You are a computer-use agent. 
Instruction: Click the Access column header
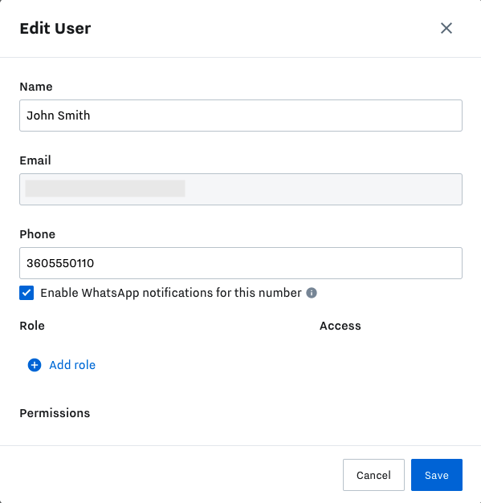point(340,326)
